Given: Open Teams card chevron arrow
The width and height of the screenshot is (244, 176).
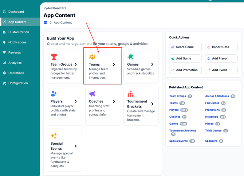Looking at the screenshot, I should 114,64.
